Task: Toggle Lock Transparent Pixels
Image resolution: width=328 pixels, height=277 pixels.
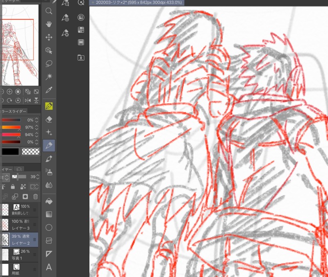Action: pos(23,187)
